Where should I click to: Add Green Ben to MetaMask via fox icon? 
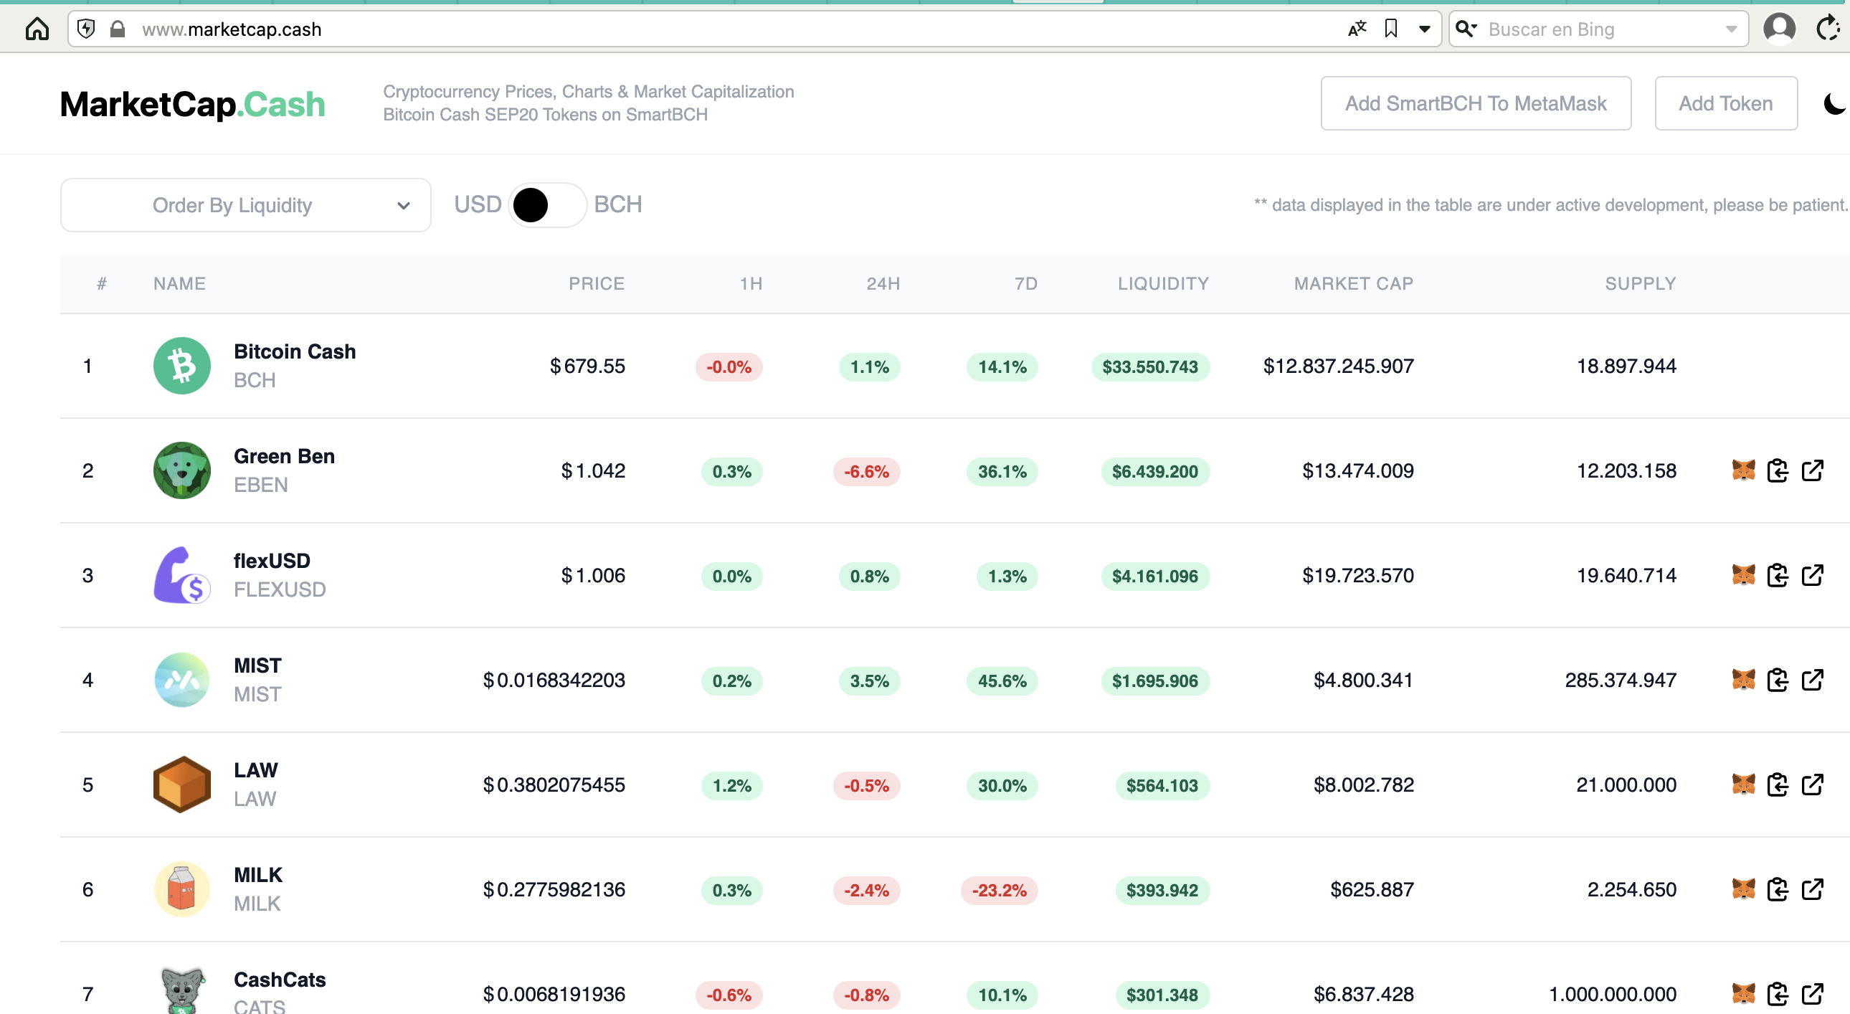pos(1743,470)
